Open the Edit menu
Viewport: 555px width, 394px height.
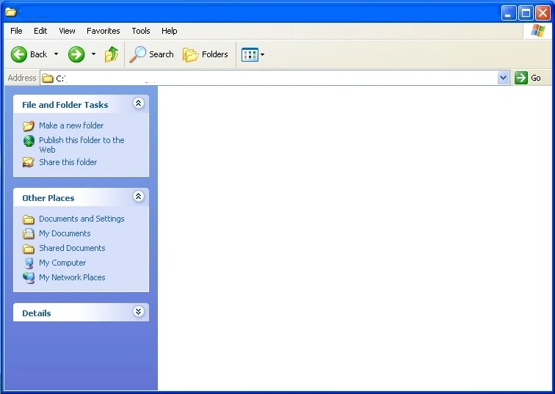click(40, 31)
